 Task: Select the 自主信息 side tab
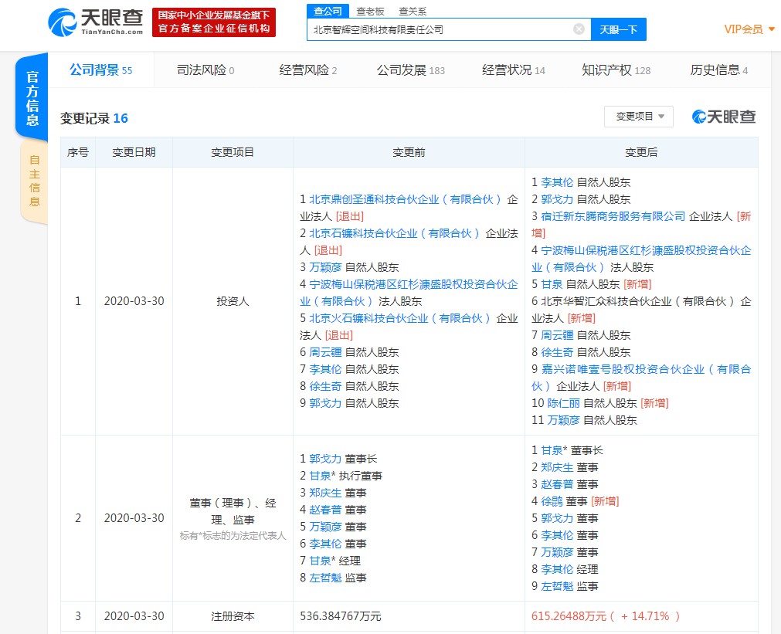click(34, 181)
